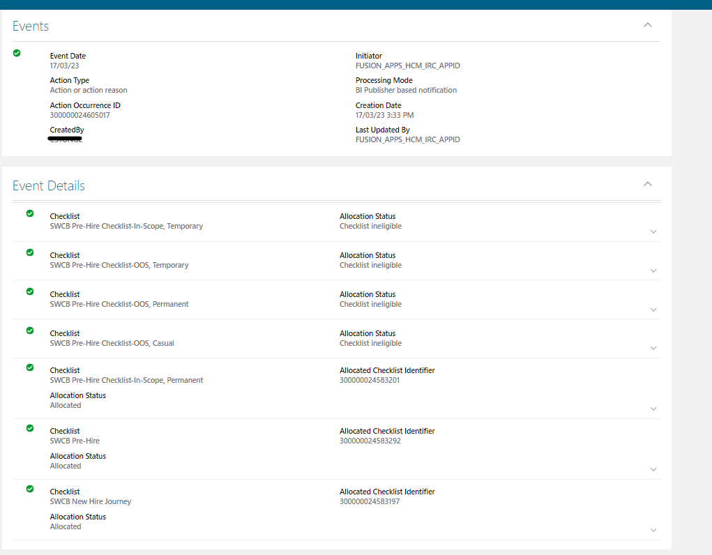Select the Action Occurrence ID value 300000024605017
This screenshot has width=712, height=555.
(79, 115)
